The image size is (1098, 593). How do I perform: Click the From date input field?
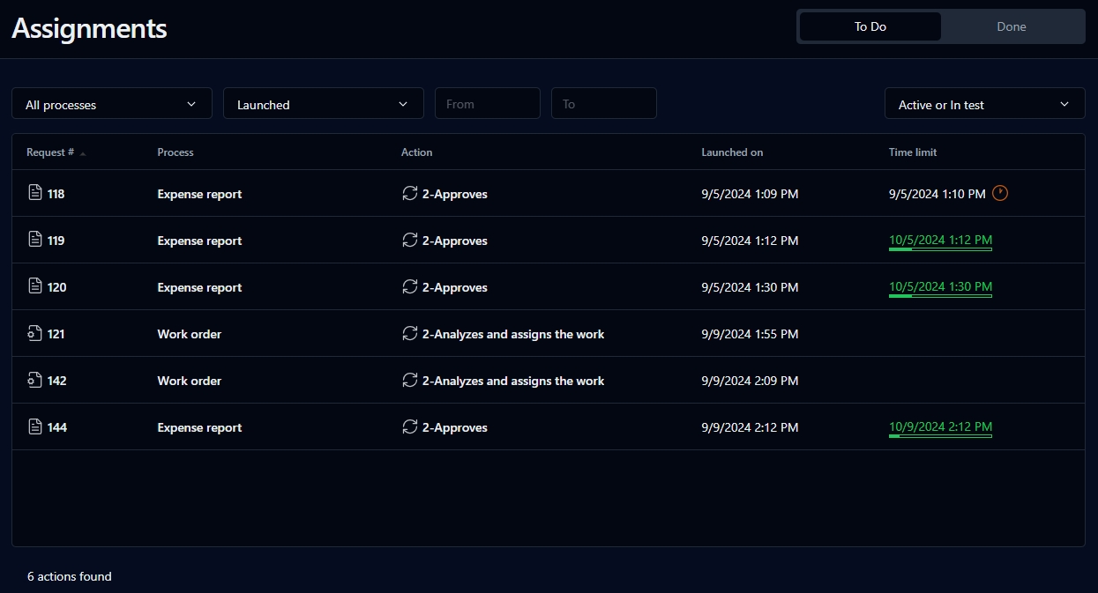487,104
